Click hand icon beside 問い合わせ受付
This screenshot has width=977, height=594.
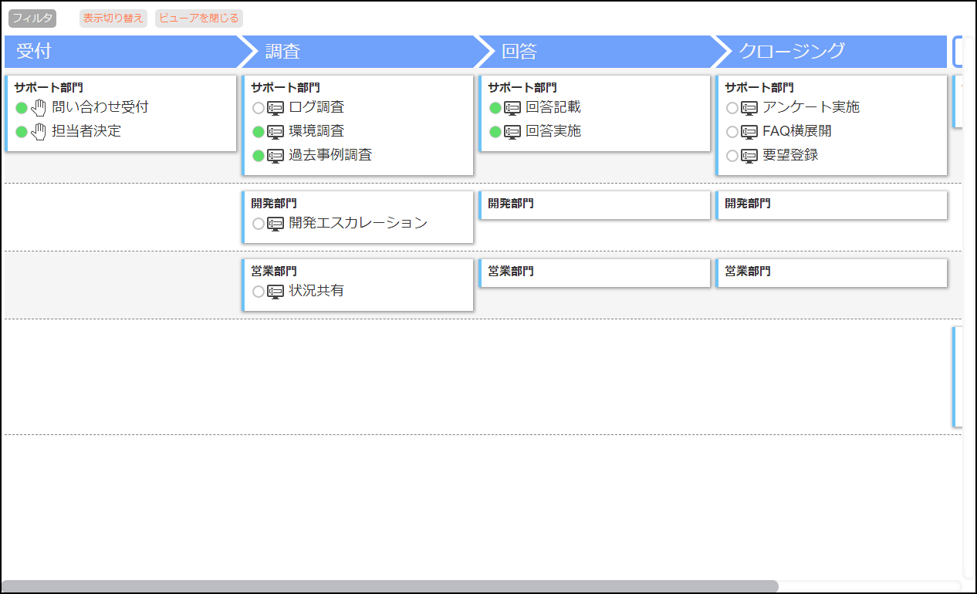coord(39,108)
